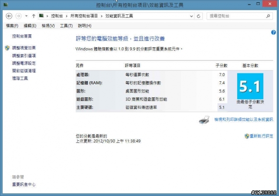Select the 所有控制台項目 breadcrumb
279x196 pixels.
click(x=84, y=16)
